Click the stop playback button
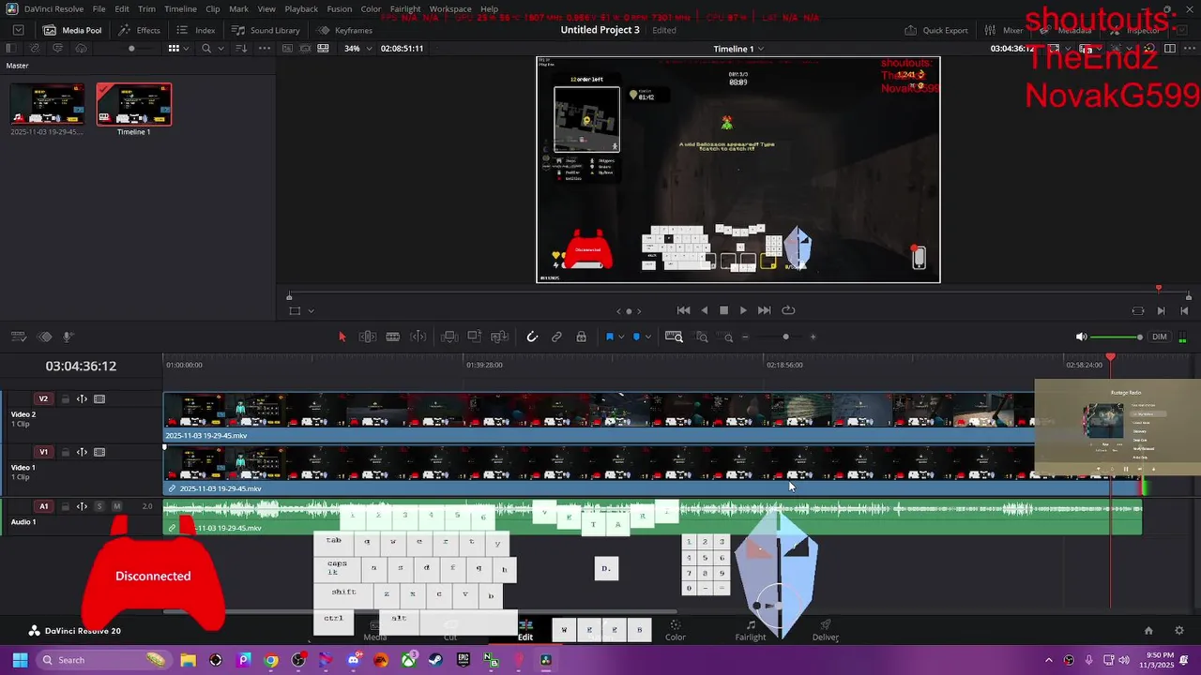The width and height of the screenshot is (1201, 675). click(x=723, y=310)
